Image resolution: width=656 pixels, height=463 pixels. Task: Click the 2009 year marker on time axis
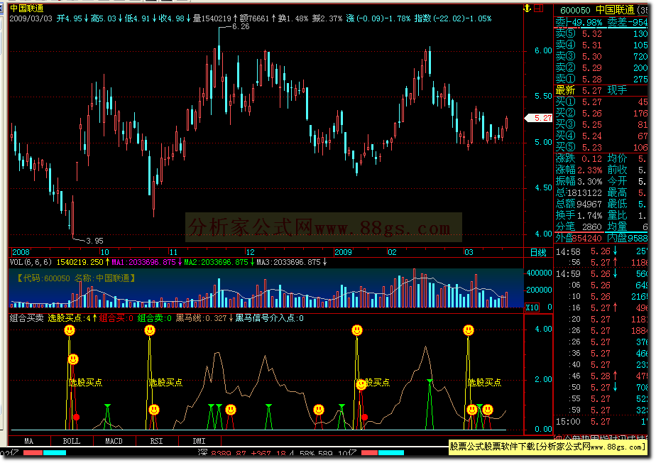coord(343,252)
